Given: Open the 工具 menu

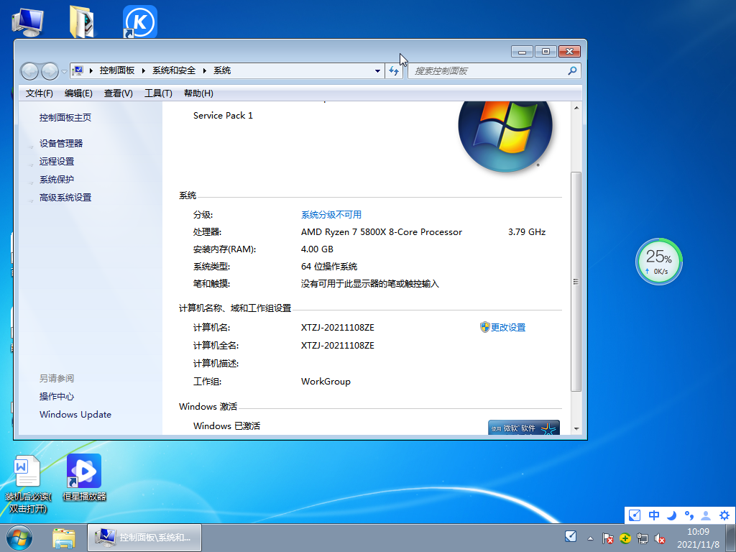Looking at the screenshot, I should (x=160, y=93).
